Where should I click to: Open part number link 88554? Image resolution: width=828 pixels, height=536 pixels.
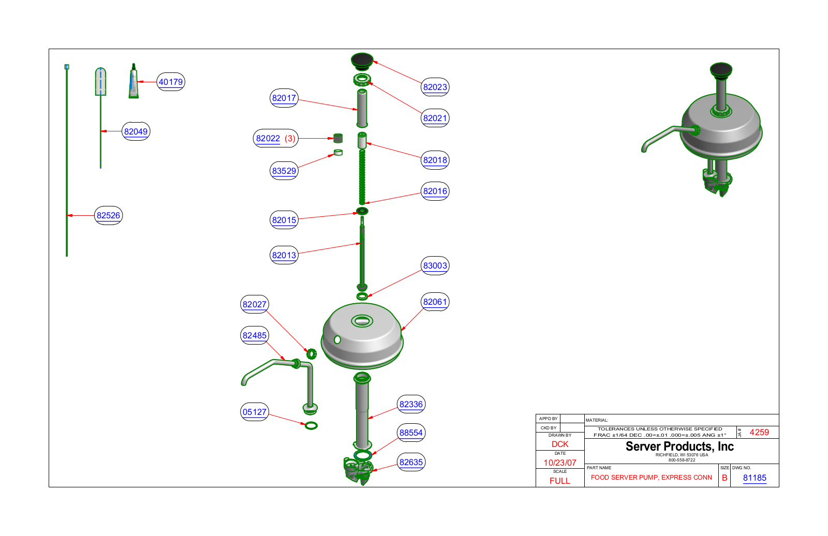point(411,433)
